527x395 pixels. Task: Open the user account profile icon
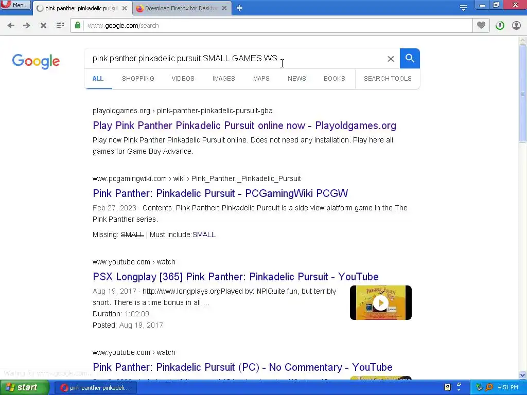click(x=516, y=26)
